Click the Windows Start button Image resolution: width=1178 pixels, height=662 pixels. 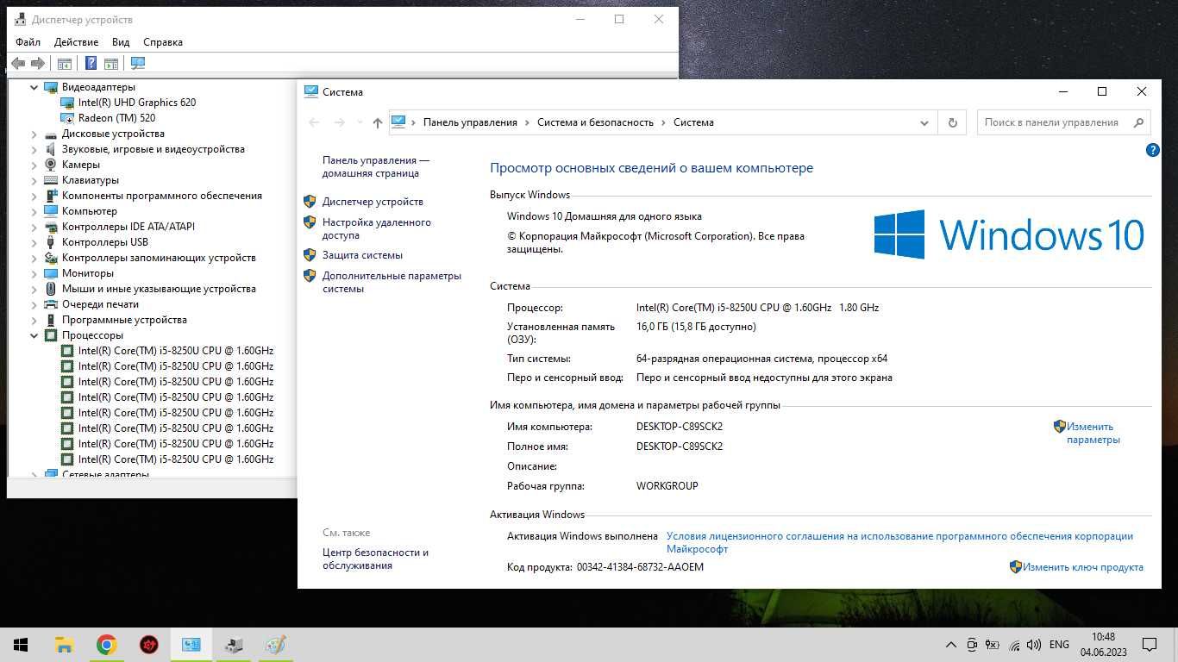pyautogui.click(x=21, y=645)
